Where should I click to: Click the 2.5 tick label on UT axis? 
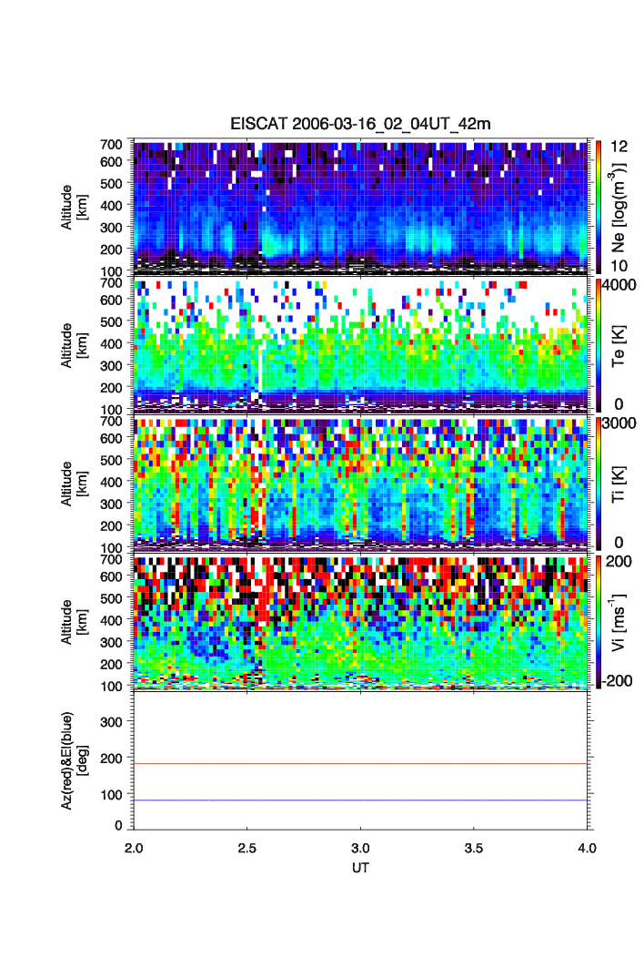(247, 846)
